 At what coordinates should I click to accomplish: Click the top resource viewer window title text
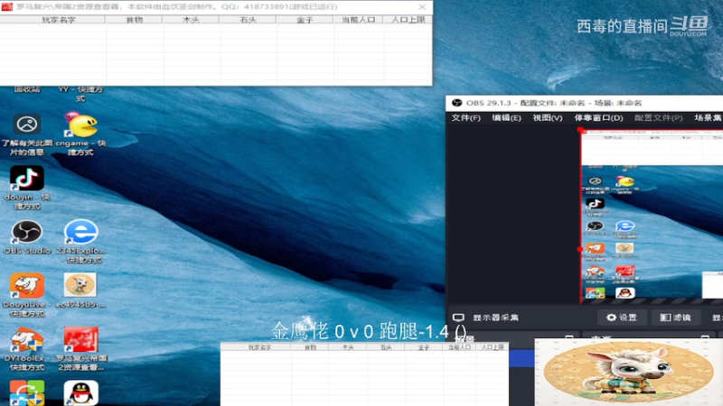click(176, 7)
